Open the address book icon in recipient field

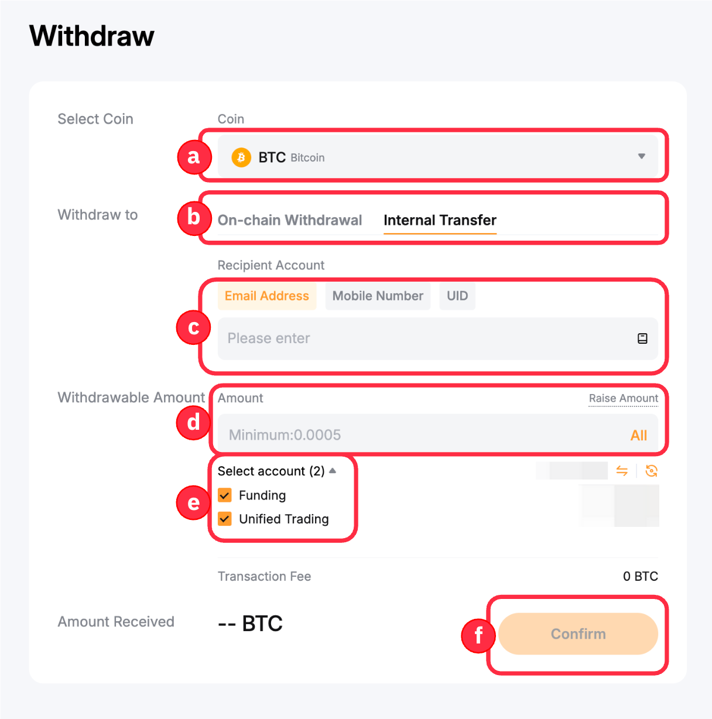tap(642, 338)
